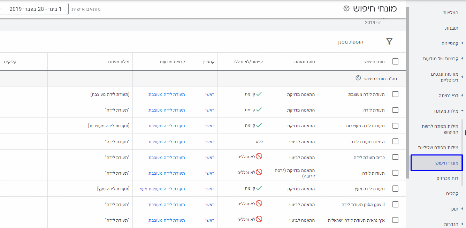The width and height of the screenshot is (466, 228).
Task: Expand the מודעות ונכסים דיגיטליים section arrow
Action: [462, 77]
